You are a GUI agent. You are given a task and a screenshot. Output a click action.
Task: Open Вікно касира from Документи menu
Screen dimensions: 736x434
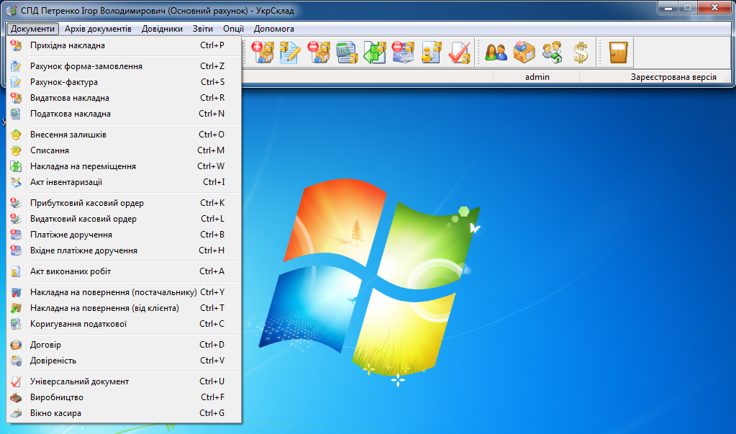click(x=55, y=413)
